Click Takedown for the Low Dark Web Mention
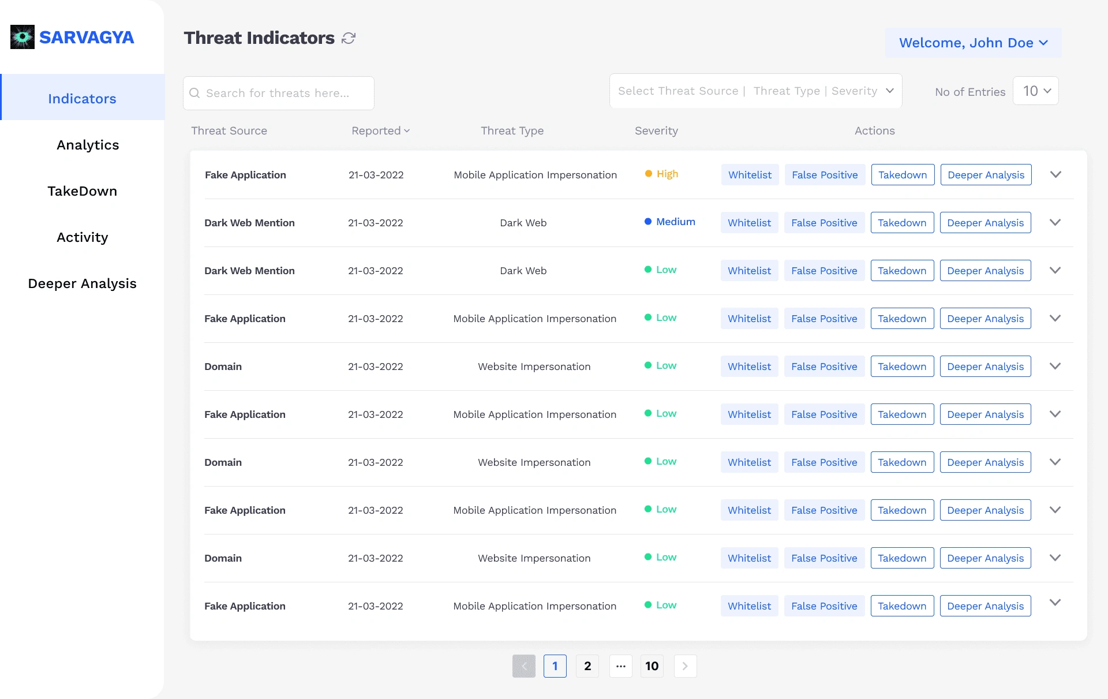This screenshot has width=1108, height=699. click(902, 271)
